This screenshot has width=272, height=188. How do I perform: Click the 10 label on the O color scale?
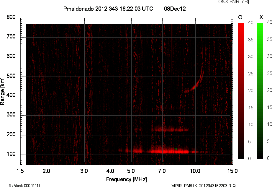[x=250, y=124]
